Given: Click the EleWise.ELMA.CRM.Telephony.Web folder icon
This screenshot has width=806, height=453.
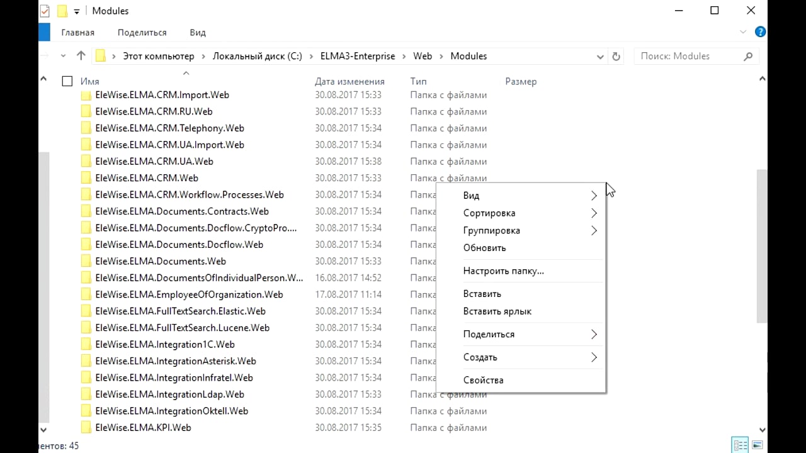Looking at the screenshot, I should 86,128.
